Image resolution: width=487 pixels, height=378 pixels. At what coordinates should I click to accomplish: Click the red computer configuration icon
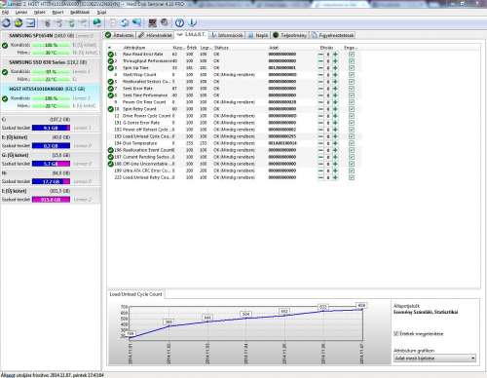coord(152,22)
